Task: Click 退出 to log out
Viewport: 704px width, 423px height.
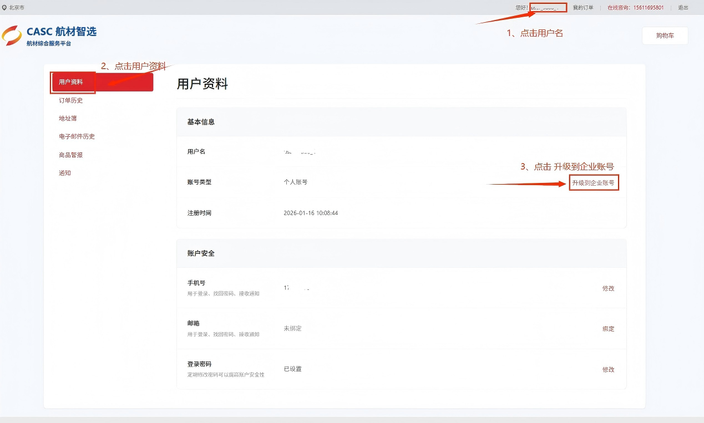Action: point(683,8)
